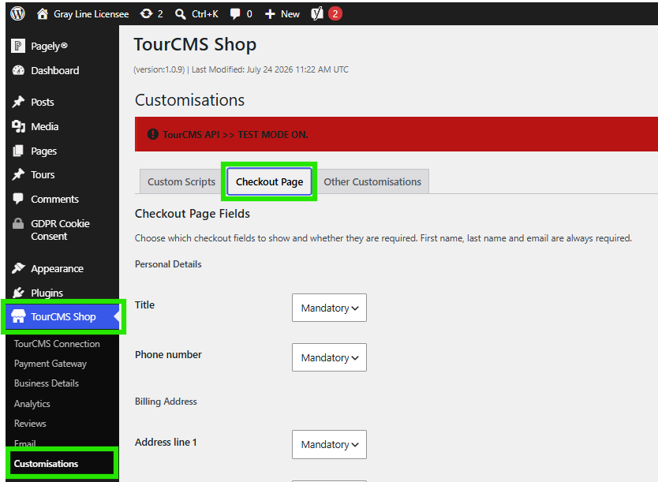Go to Dashboard in the sidebar
Viewport: 658px width, 482px height.
(x=55, y=70)
